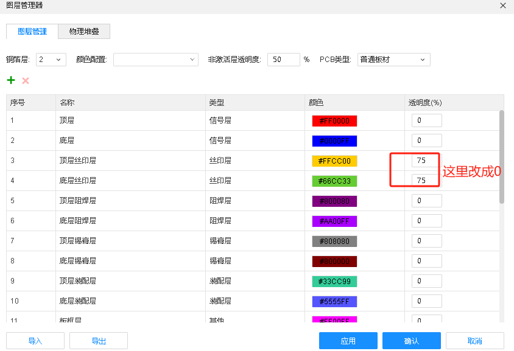Click the 阻焊层 type cell for 顶层阻焊层
Image resolution: width=514 pixels, height=351 pixels.
click(x=255, y=201)
